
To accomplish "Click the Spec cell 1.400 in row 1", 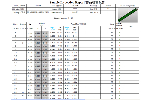I will tap(30, 33).
